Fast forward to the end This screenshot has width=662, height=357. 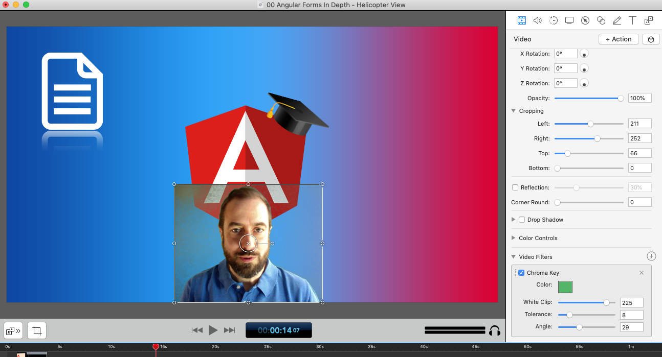tap(230, 330)
